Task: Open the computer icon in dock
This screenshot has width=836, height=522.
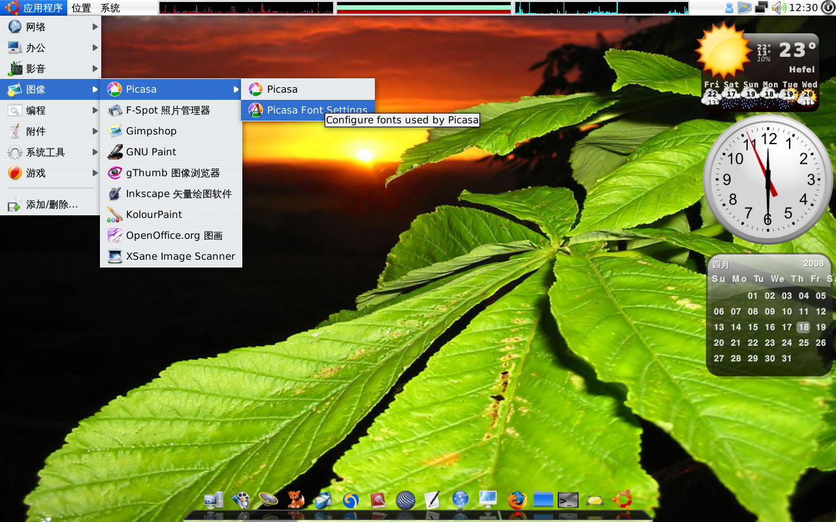Action: click(x=213, y=500)
